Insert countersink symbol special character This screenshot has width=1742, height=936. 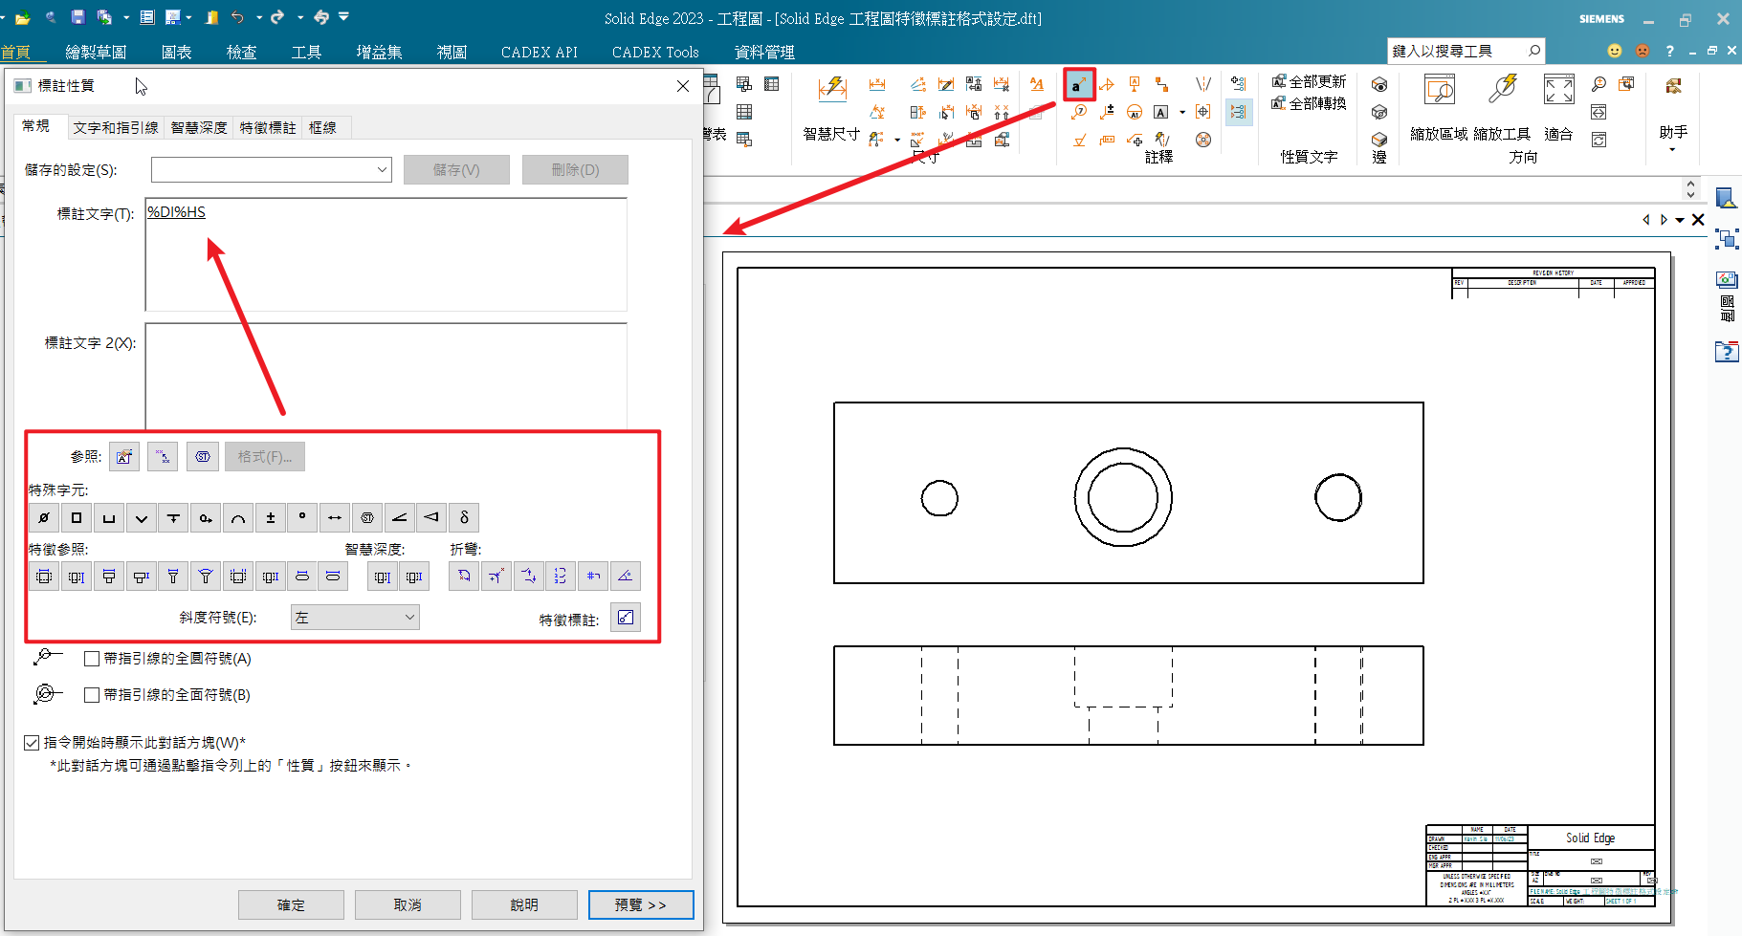[x=142, y=517]
